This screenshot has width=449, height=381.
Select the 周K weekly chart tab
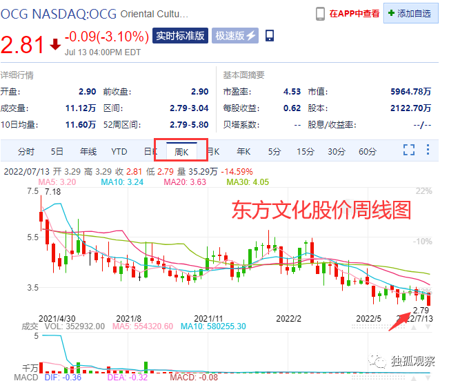[x=181, y=152]
